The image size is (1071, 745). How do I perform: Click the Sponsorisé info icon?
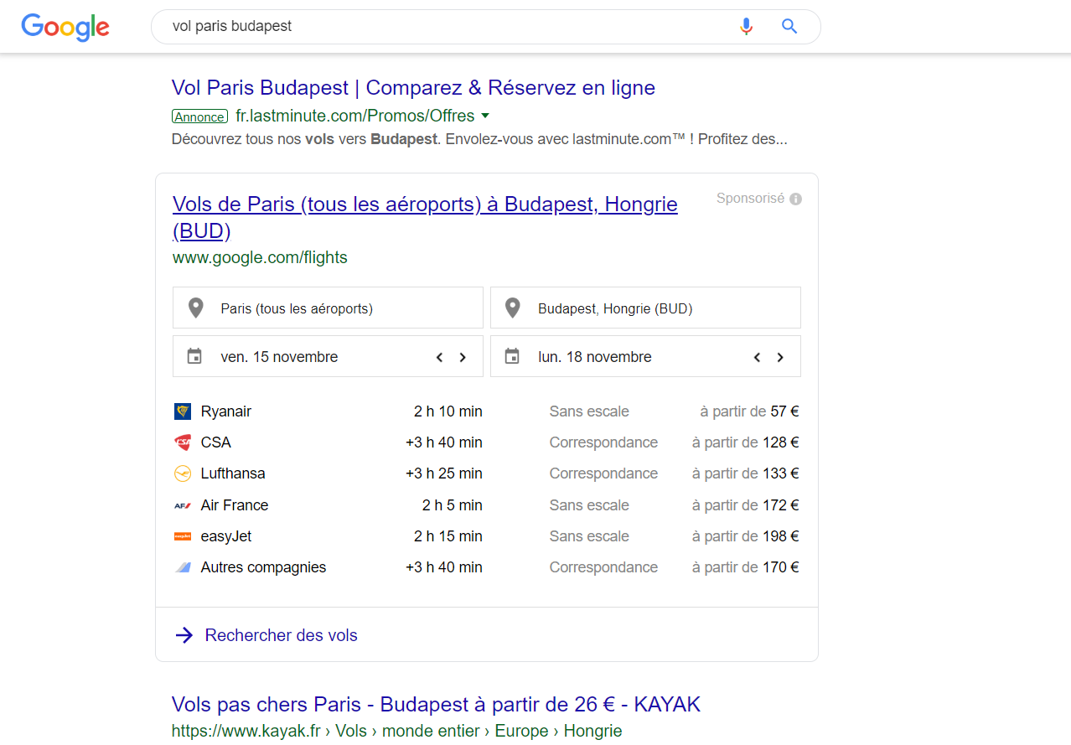coord(795,199)
